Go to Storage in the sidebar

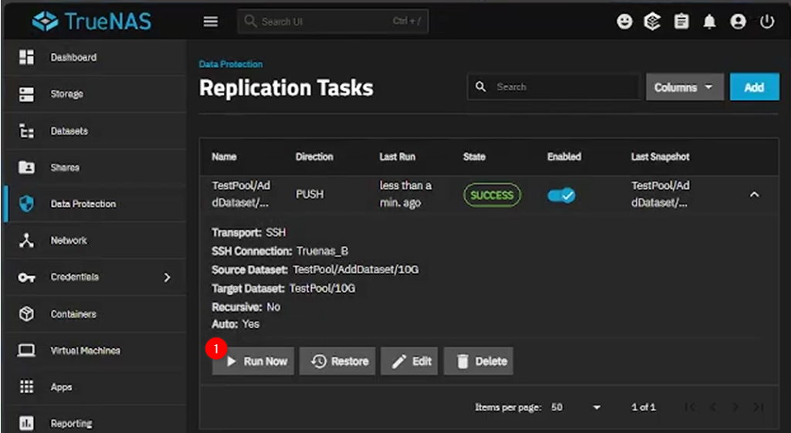(x=66, y=94)
